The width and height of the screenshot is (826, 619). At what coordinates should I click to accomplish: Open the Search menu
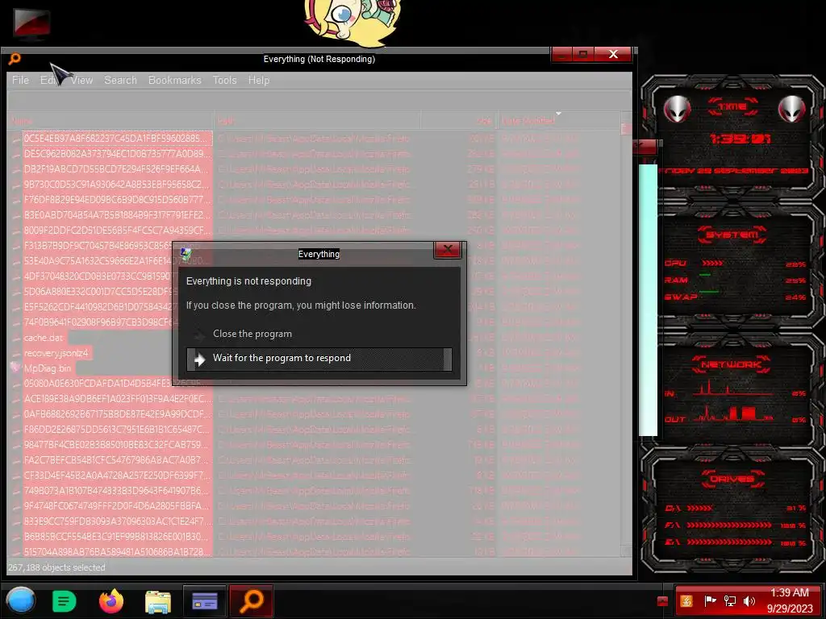click(x=121, y=80)
